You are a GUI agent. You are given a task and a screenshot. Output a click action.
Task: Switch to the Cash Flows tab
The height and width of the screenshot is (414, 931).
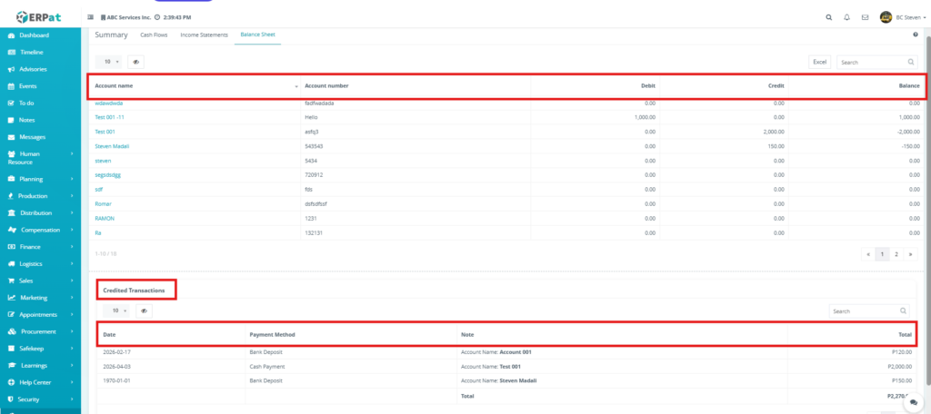[x=153, y=34]
